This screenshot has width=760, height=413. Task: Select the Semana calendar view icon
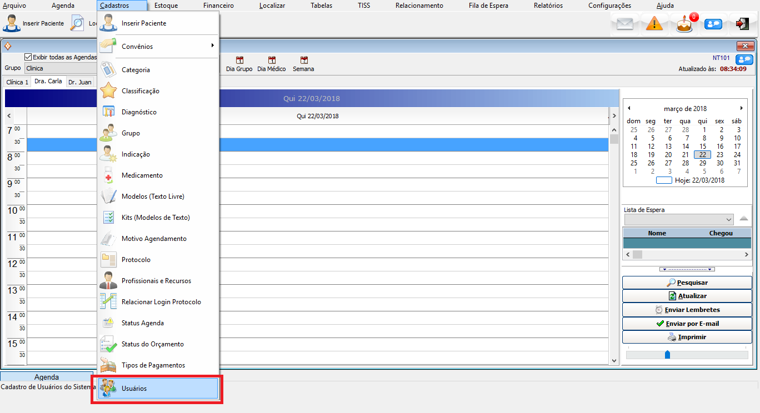[303, 61]
